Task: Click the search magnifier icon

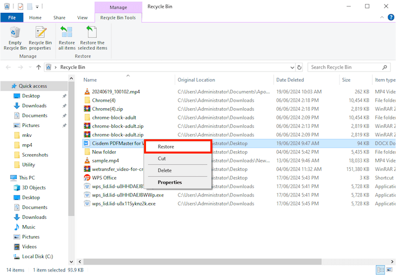Action: point(385,67)
